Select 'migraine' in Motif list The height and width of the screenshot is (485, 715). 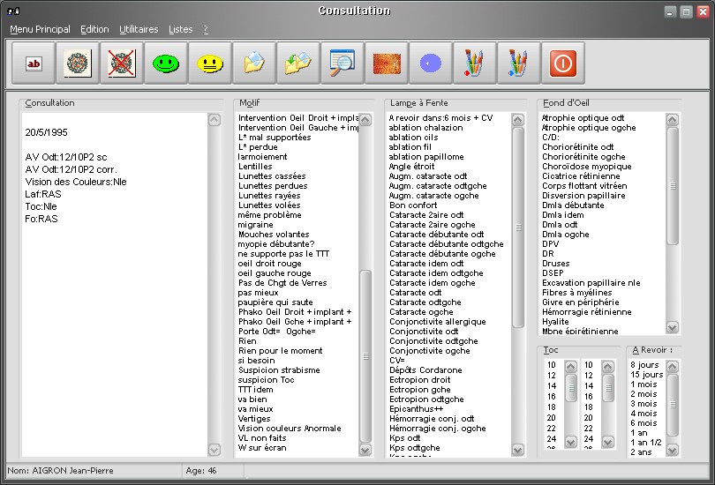tap(255, 225)
